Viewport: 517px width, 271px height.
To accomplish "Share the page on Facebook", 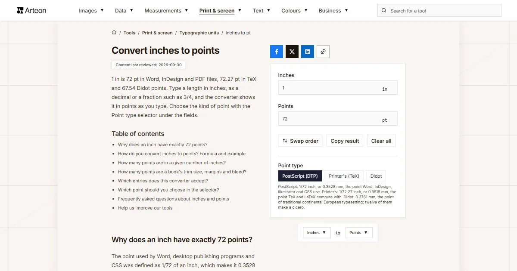I will (x=277, y=52).
